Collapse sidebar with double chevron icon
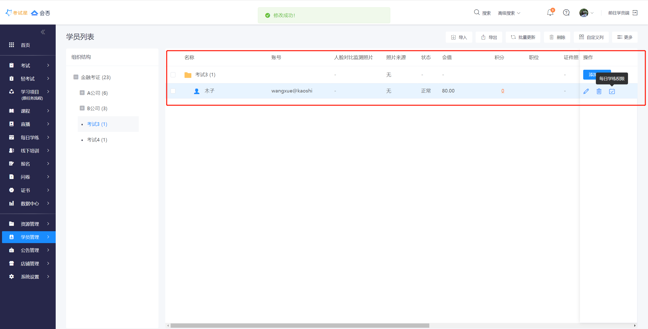Viewport: 648px width, 329px height. (43, 32)
